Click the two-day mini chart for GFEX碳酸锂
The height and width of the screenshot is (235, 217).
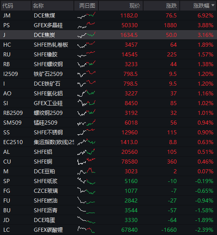click(86, 230)
